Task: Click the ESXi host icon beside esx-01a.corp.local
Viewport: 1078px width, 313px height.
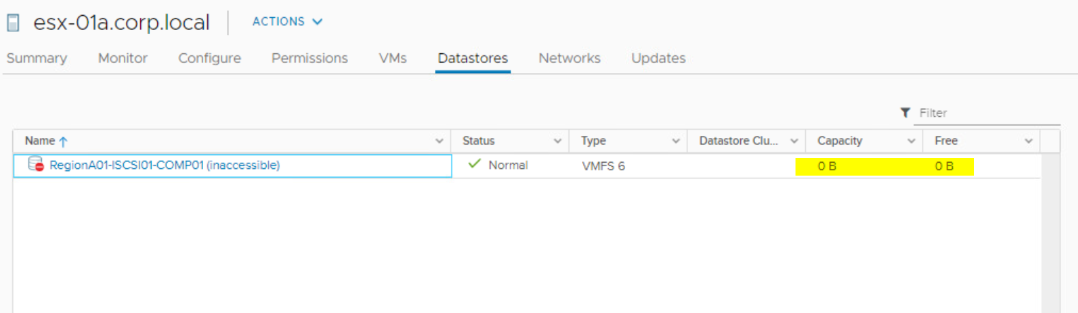Action: 13,23
